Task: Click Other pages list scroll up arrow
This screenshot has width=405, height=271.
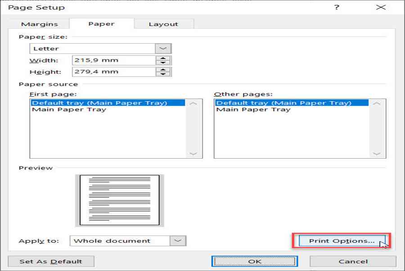Action: [x=377, y=103]
